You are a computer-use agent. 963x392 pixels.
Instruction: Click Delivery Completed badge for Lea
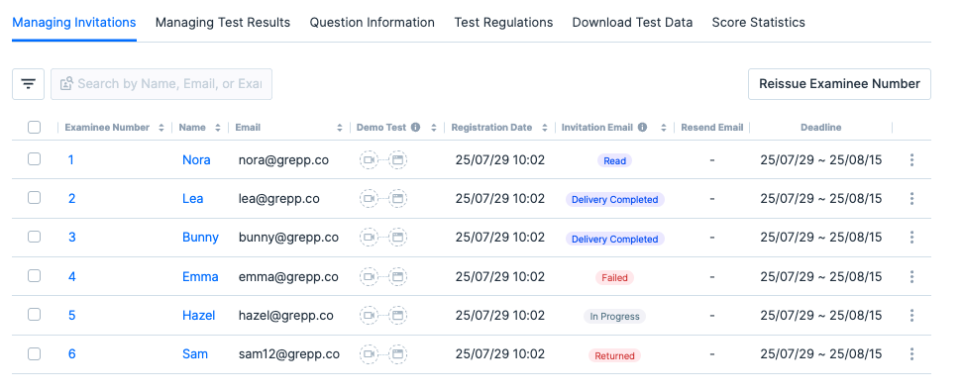click(x=615, y=199)
